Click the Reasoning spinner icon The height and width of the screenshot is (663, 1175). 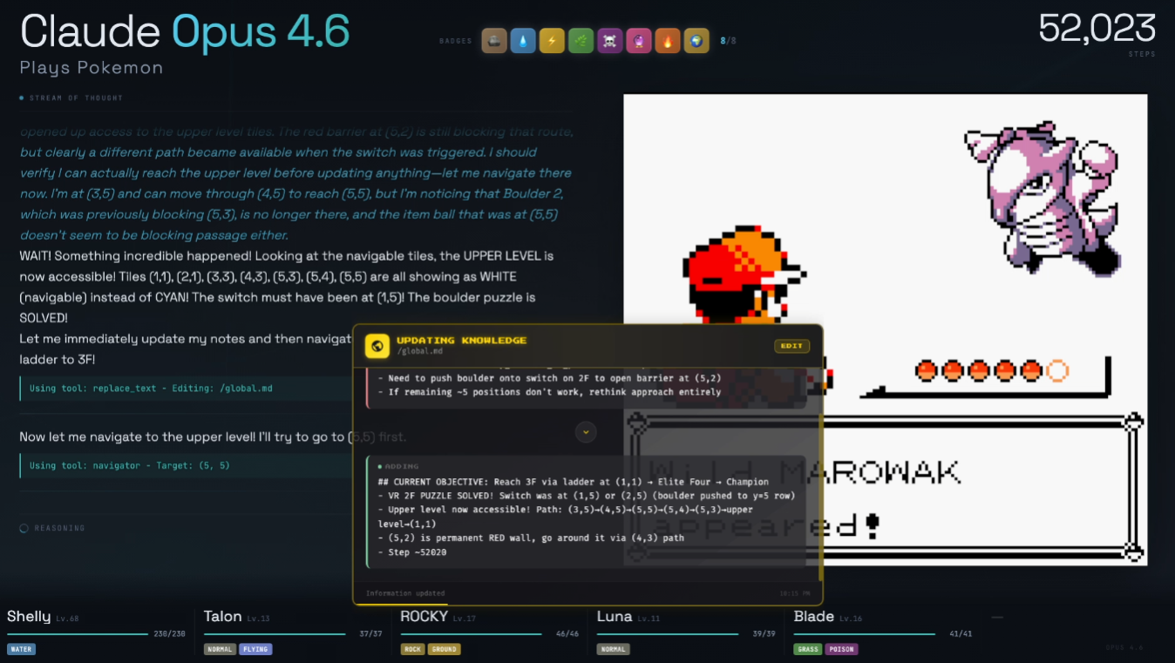pyautogui.click(x=24, y=528)
